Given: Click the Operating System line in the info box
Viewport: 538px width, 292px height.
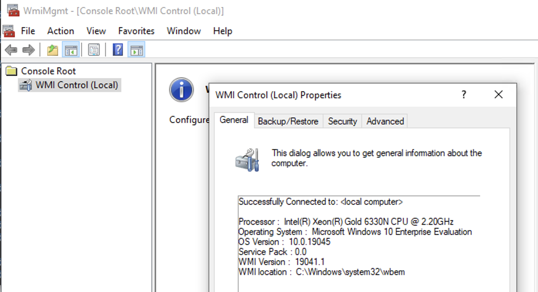Looking at the screenshot, I should point(355,232).
